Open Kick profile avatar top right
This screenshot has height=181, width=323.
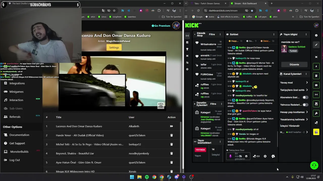[x=316, y=25]
